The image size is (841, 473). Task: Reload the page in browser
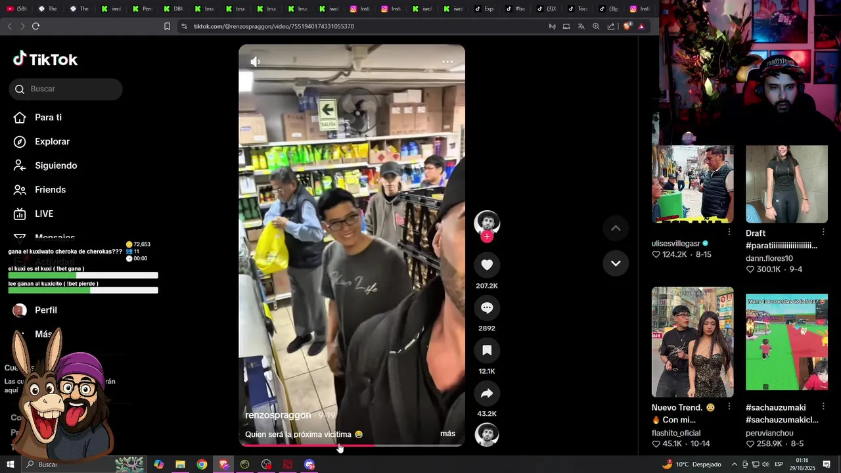(35, 26)
